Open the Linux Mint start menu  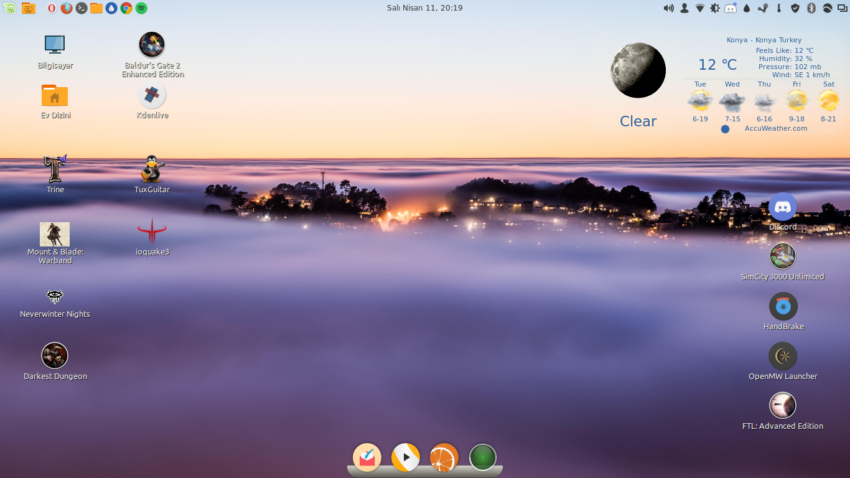click(x=9, y=8)
